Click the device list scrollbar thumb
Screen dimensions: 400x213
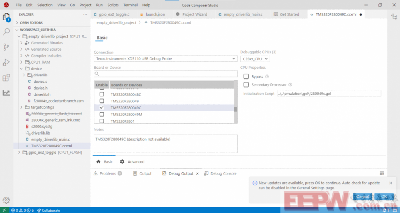(x=236, y=109)
